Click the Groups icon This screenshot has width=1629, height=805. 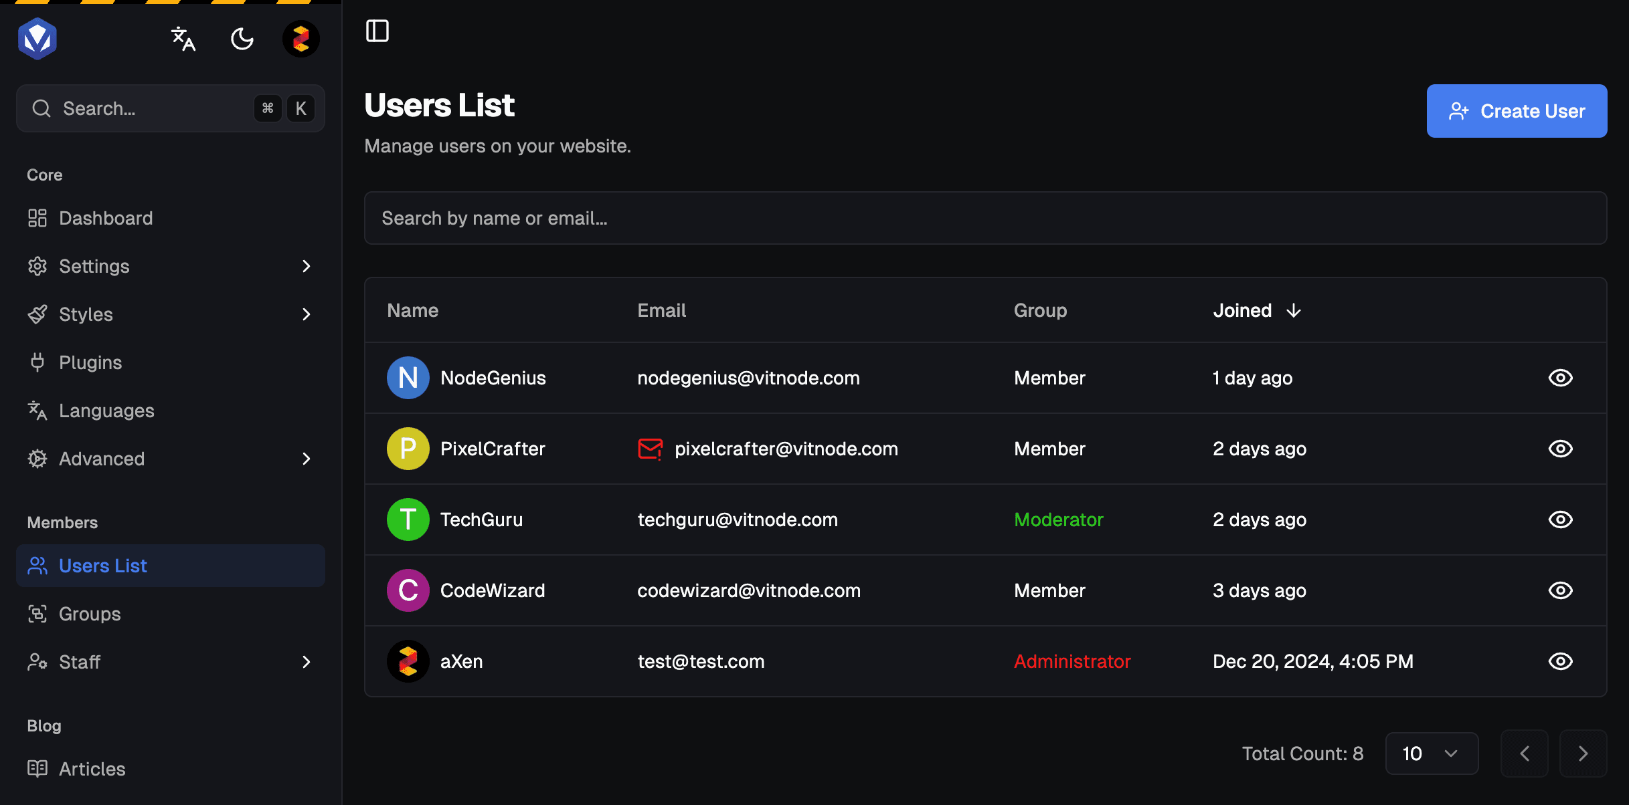(37, 614)
